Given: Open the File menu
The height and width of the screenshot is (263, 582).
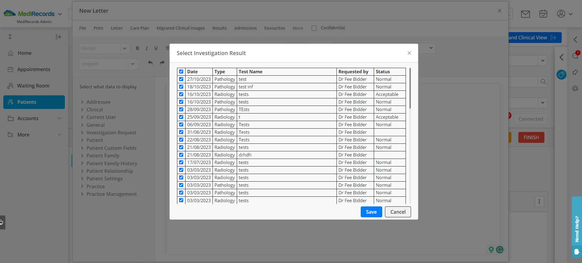Looking at the screenshot, I should [83, 28].
